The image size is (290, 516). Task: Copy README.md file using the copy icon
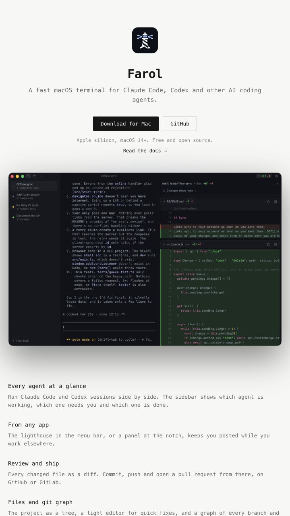tap(268, 202)
